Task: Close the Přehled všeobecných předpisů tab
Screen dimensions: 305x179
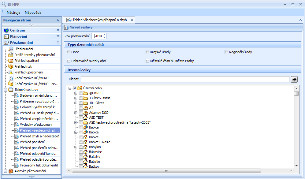Action: pyautogui.click(x=132, y=20)
